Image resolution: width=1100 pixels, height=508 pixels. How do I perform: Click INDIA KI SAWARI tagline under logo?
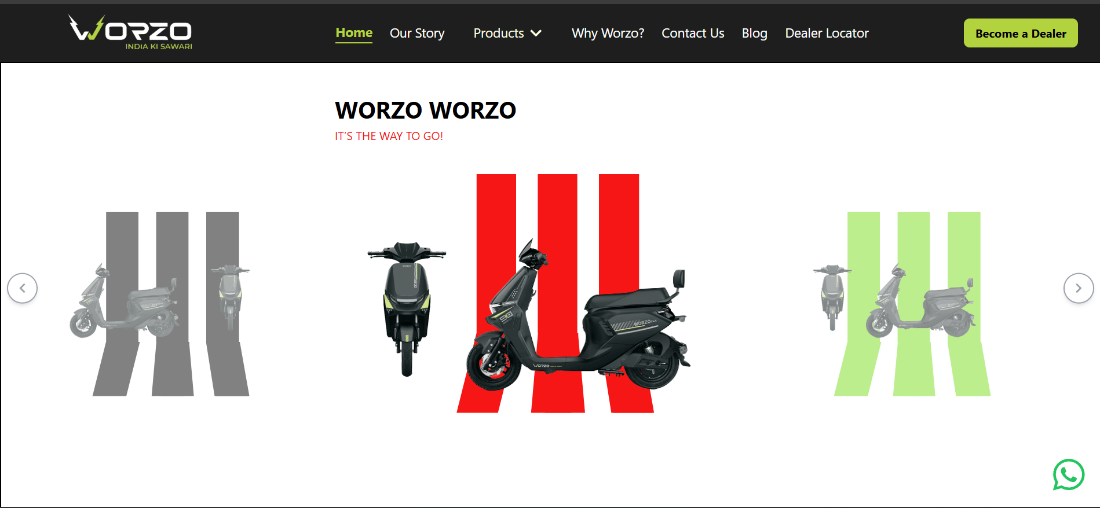pyautogui.click(x=159, y=46)
